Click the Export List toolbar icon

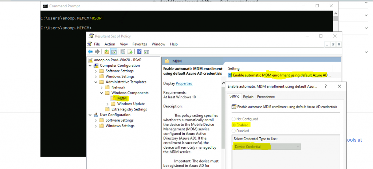pos(130,52)
